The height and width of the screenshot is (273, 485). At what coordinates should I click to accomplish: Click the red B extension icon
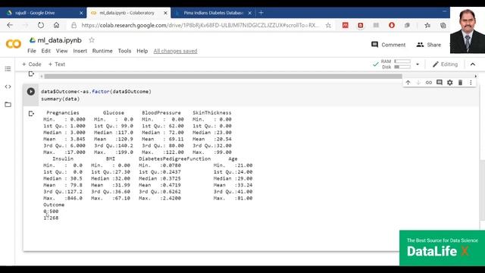361,25
